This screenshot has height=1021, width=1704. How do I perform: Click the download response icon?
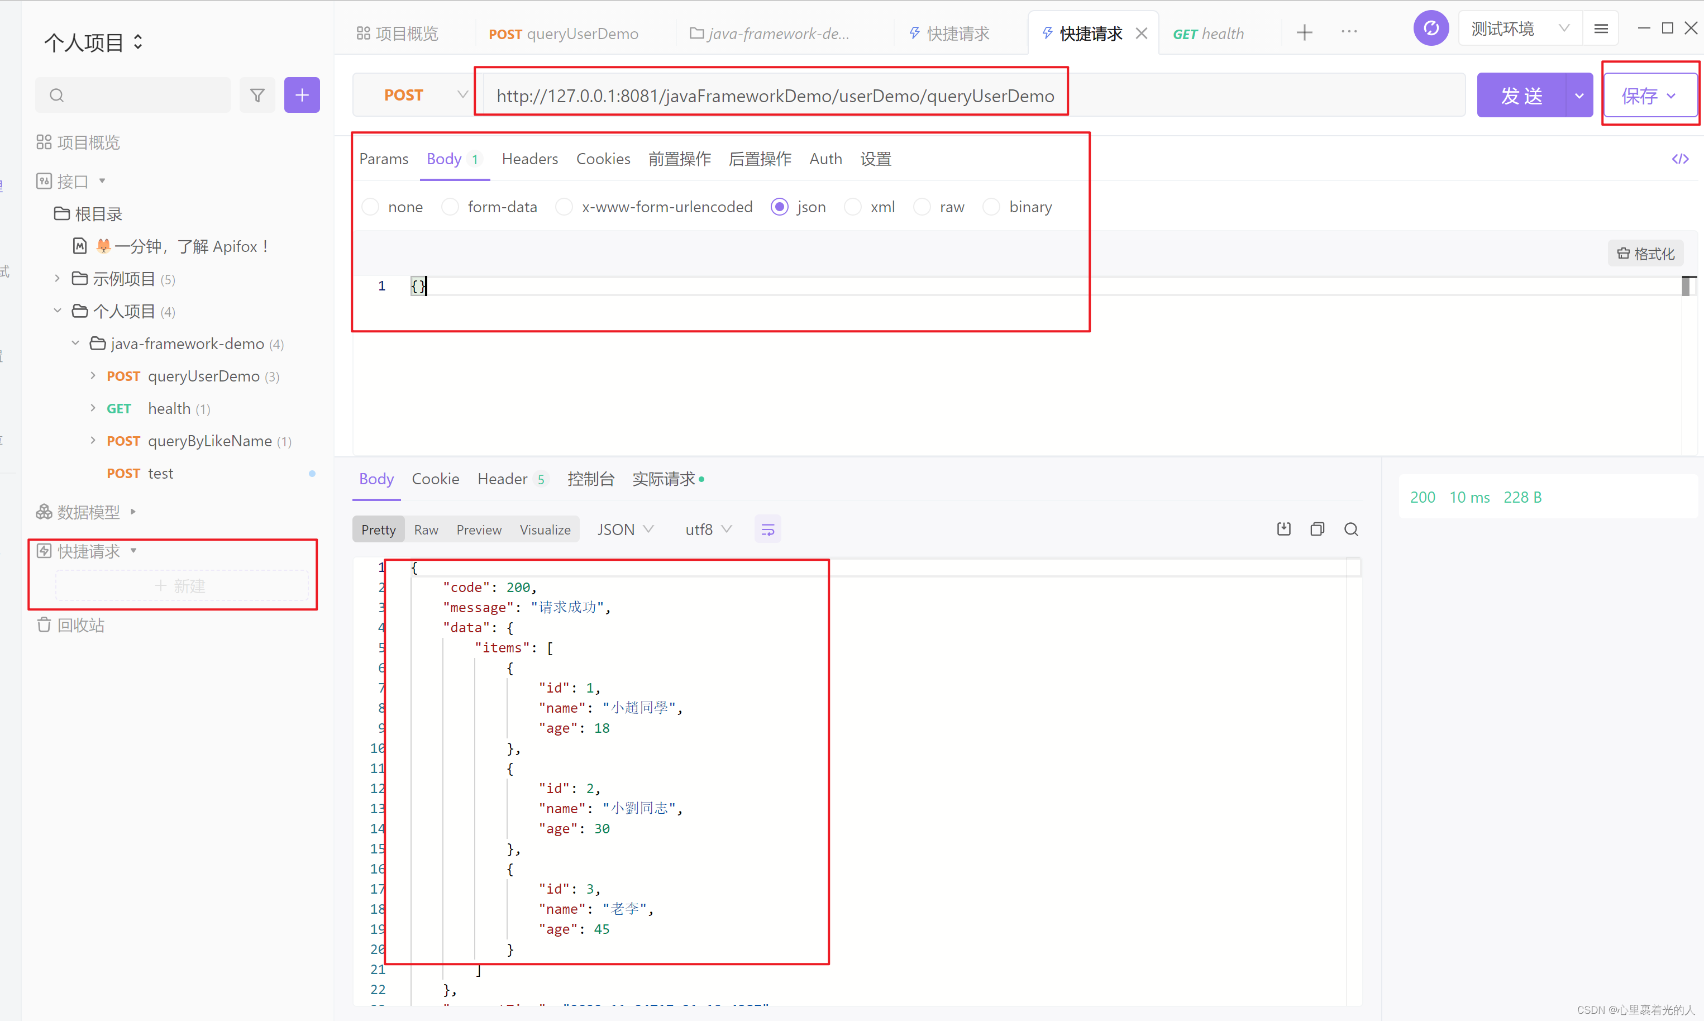[x=1283, y=529]
